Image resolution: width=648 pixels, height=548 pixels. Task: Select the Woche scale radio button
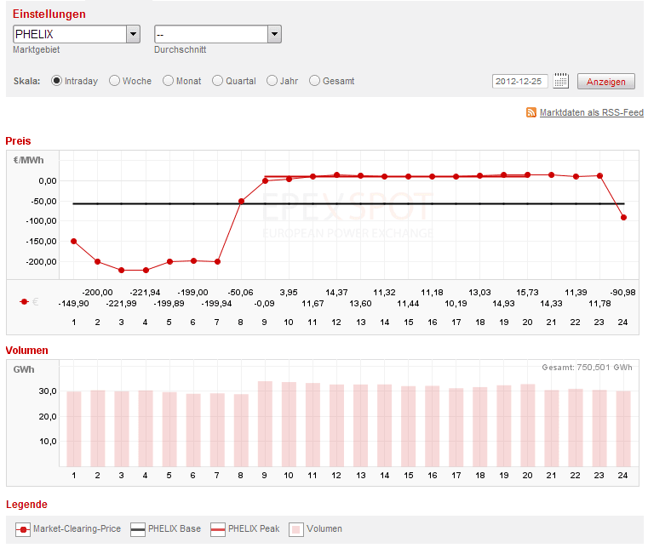(x=114, y=81)
